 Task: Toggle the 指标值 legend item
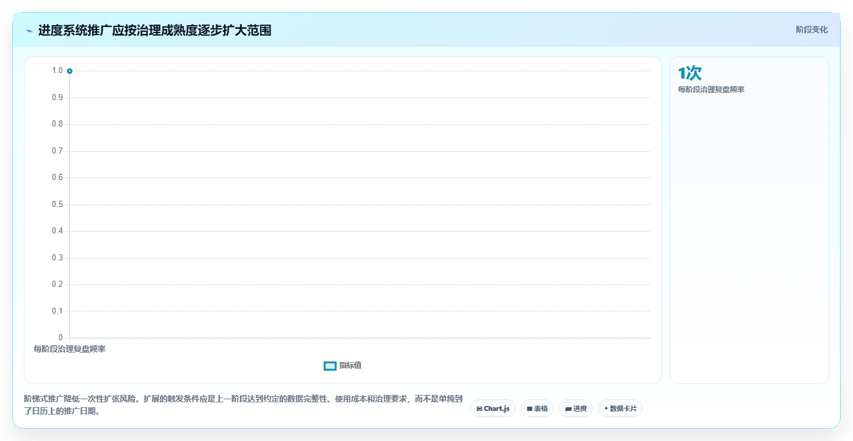point(342,365)
